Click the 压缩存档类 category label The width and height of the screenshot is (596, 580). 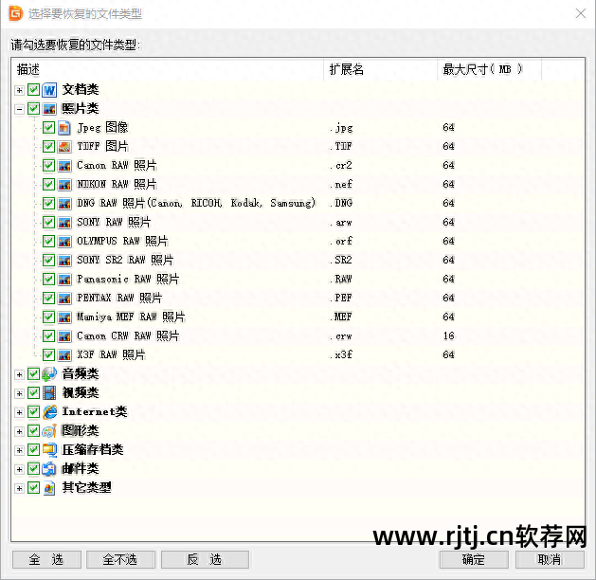[x=93, y=450]
